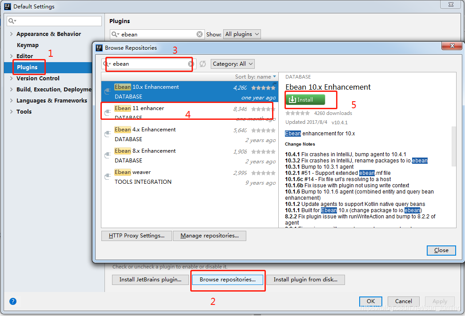Click 'v10.4.1' version text
The height and width of the screenshot is (316, 465).
click(x=340, y=122)
